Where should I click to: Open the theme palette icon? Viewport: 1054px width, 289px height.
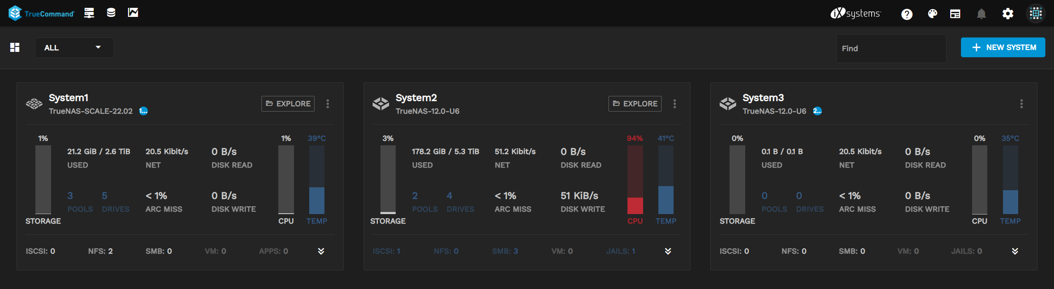click(933, 14)
